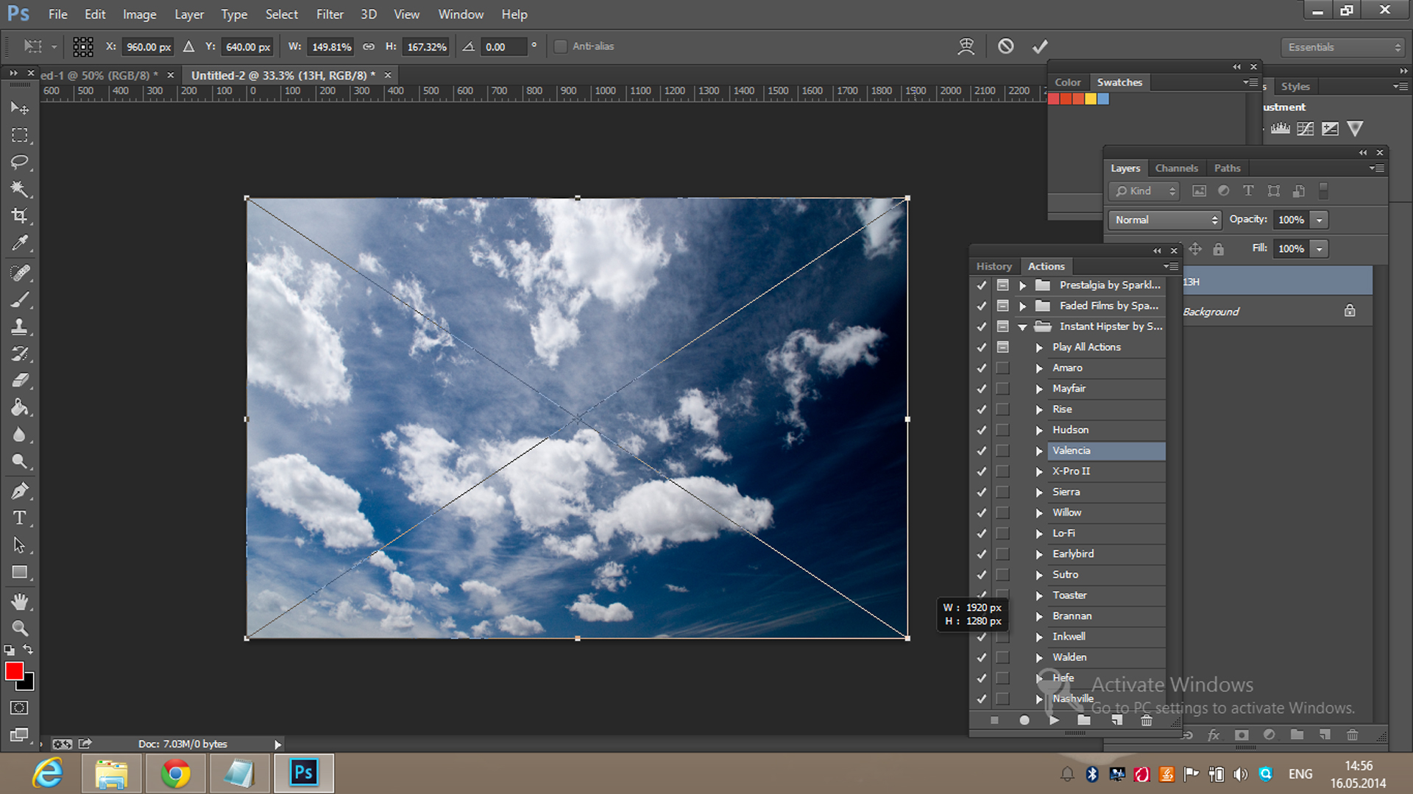Begin recording an action

tap(1024, 720)
